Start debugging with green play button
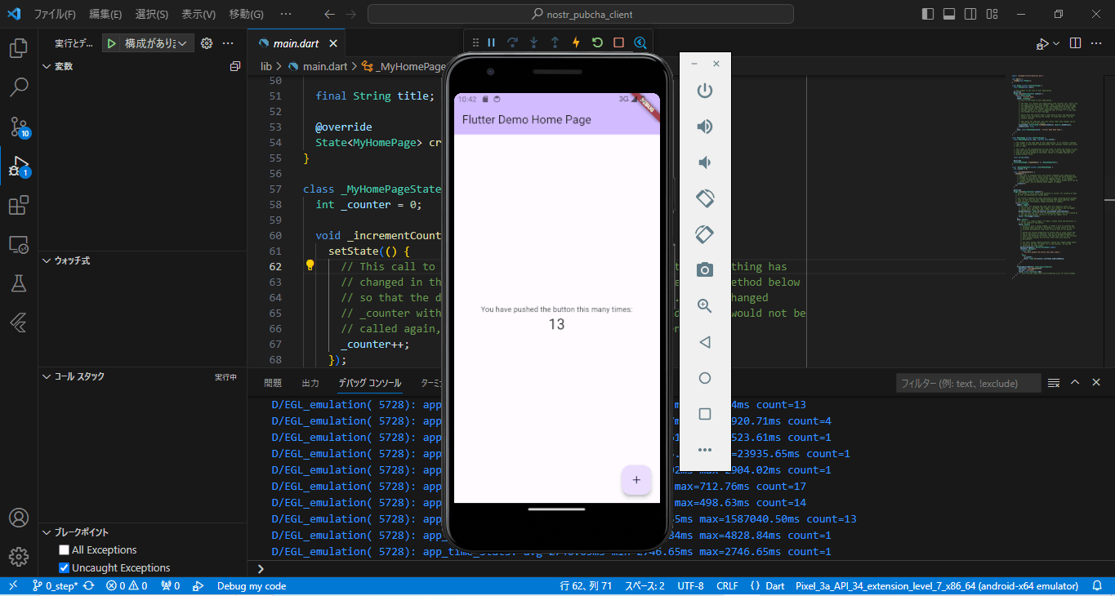 pos(112,43)
